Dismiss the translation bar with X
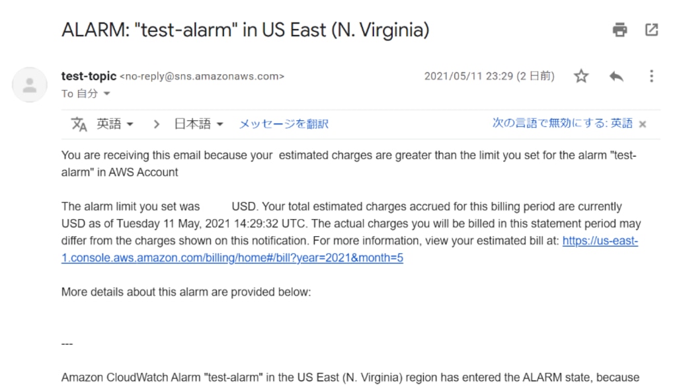This screenshot has height=387, width=677. click(x=643, y=124)
